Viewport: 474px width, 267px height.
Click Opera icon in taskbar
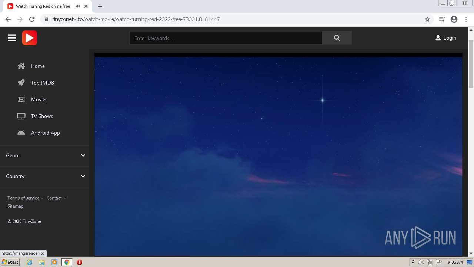tap(79, 262)
